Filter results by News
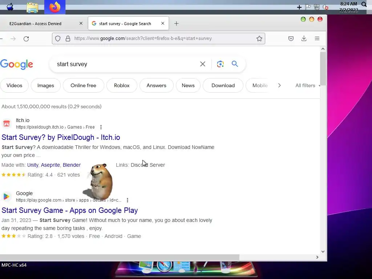372x279 pixels. click(188, 85)
